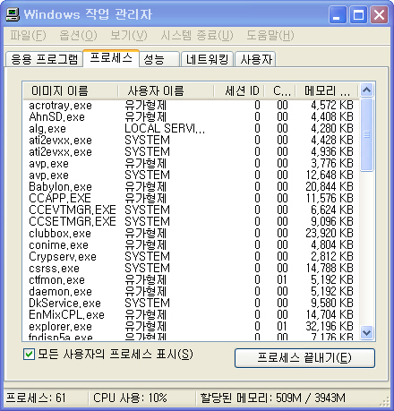
Task: Click the Task Manager title bar icon
Action: point(13,14)
